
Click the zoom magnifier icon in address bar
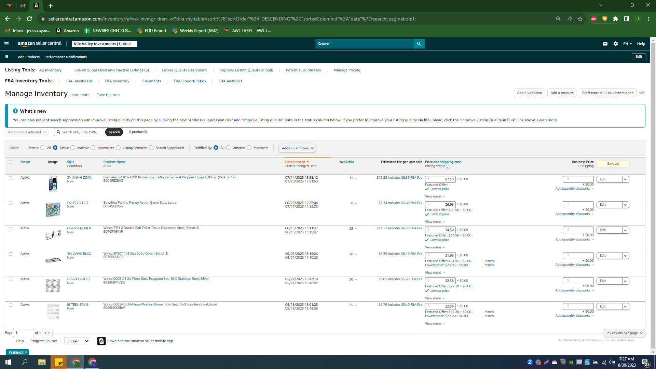[558, 19]
